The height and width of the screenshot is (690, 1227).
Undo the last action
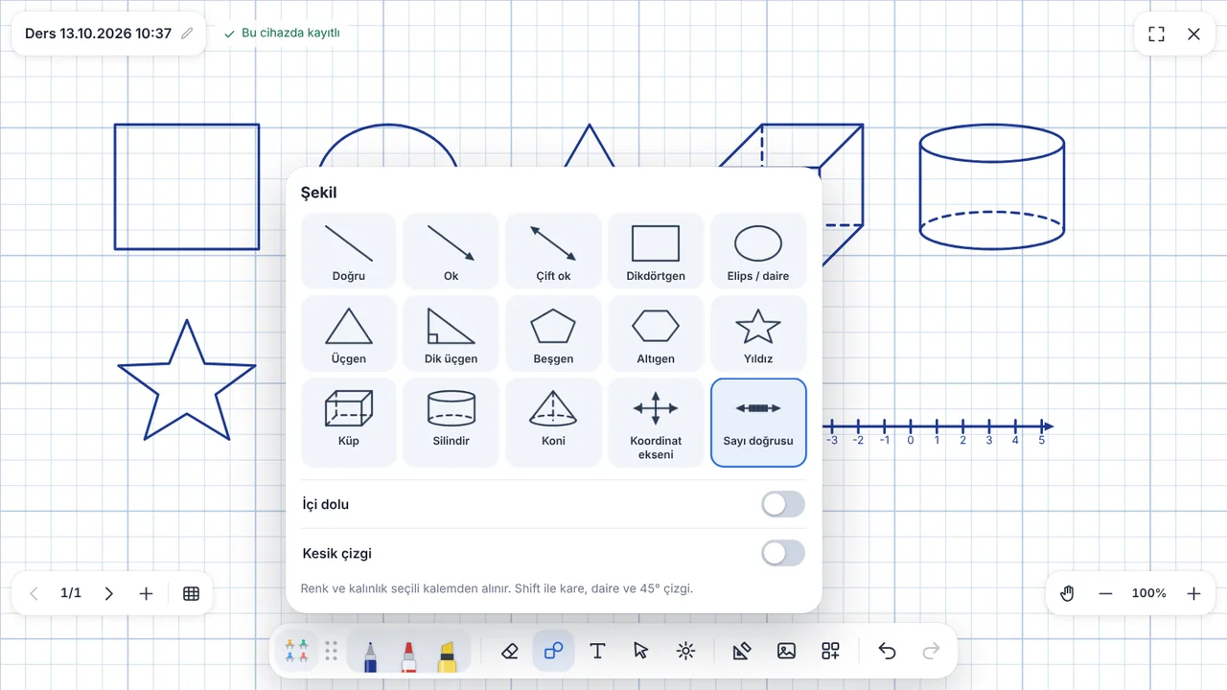tap(887, 651)
